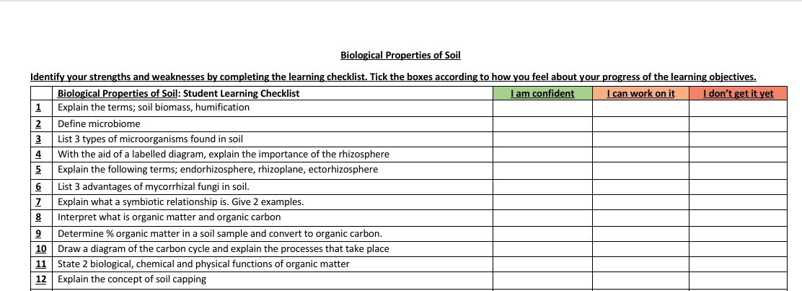Click the row number 8 cell

40,217
